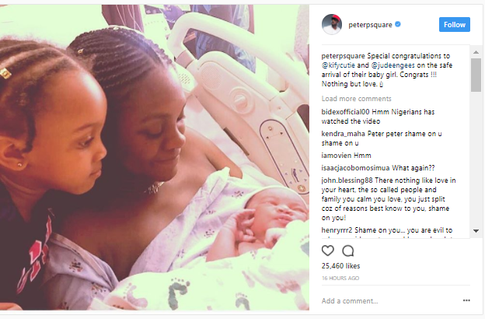Open peterpsquare profile picture avatar
This screenshot has height=319, width=485.
pyautogui.click(x=332, y=24)
